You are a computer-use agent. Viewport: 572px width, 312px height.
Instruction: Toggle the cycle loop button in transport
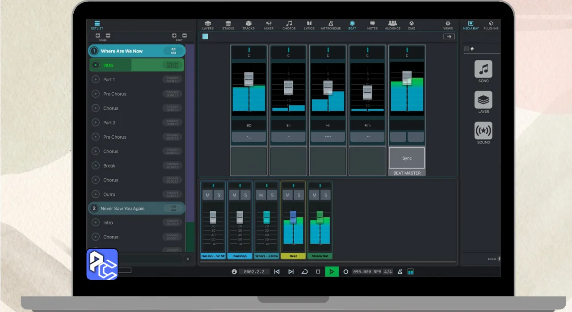click(x=305, y=271)
